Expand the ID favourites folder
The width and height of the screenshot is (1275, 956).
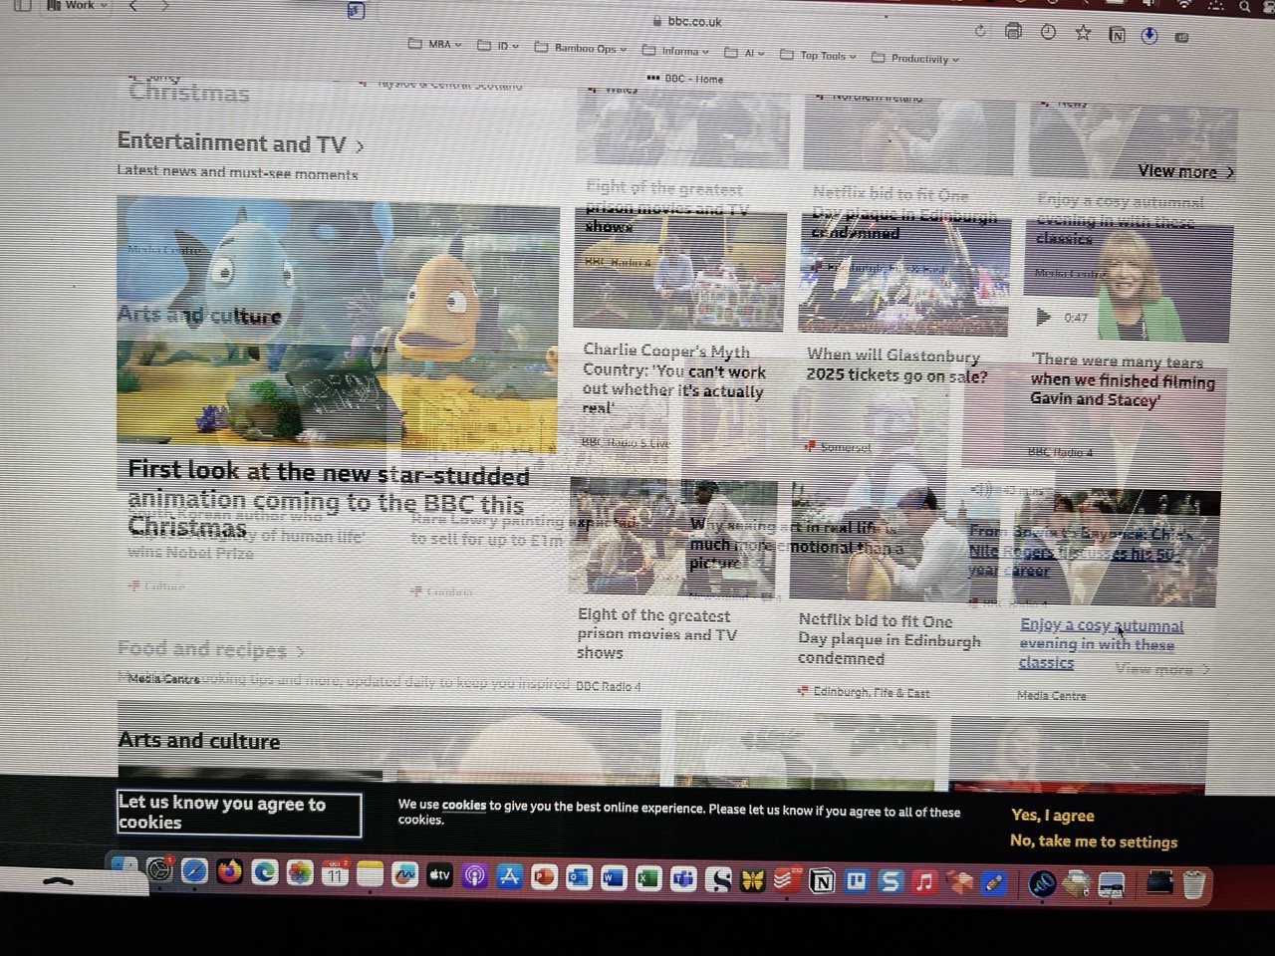(498, 45)
